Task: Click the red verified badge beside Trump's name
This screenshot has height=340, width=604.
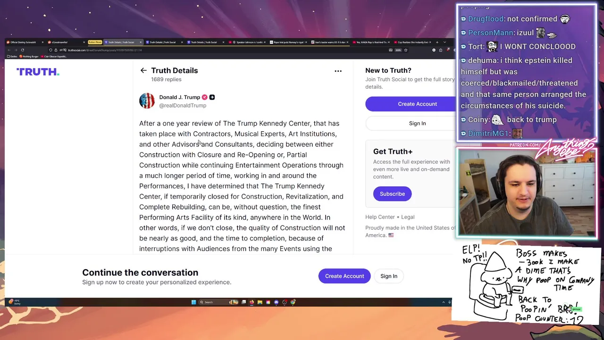Action: click(x=204, y=97)
